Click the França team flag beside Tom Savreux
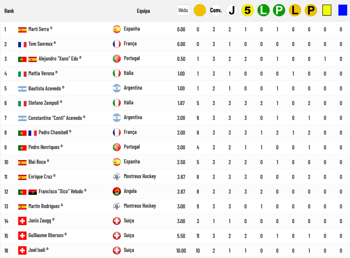 [117, 44]
